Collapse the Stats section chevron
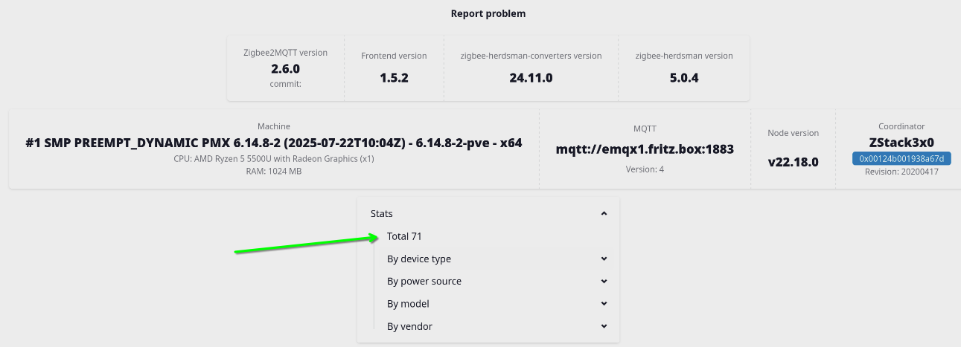The image size is (961, 347). tap(604, 214)
